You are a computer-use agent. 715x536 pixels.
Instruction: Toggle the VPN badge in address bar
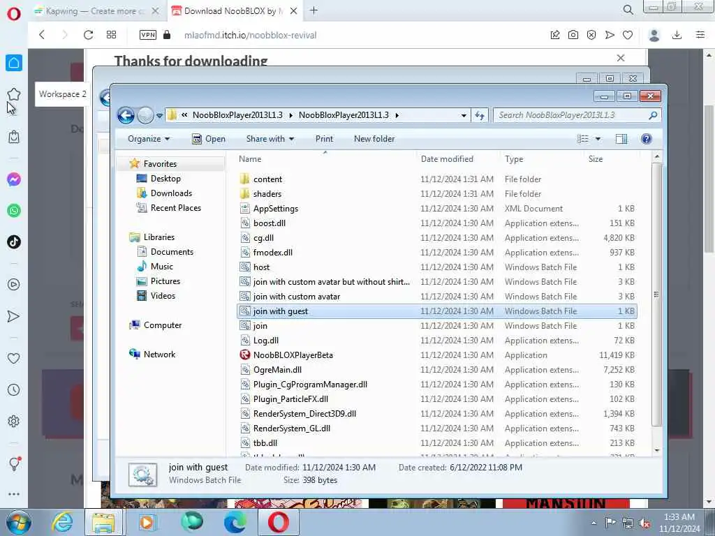point(148,35)
